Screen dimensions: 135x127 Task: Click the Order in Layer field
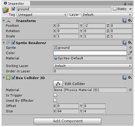(93, 71)
